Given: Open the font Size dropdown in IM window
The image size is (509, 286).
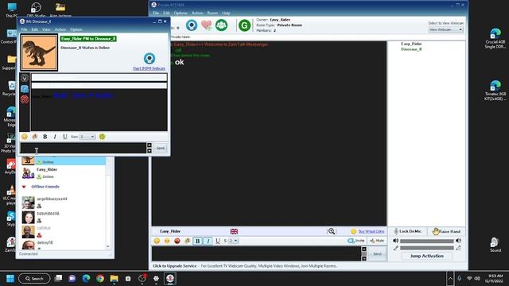Looking at the screenshot, I should [x=87, y=137].
